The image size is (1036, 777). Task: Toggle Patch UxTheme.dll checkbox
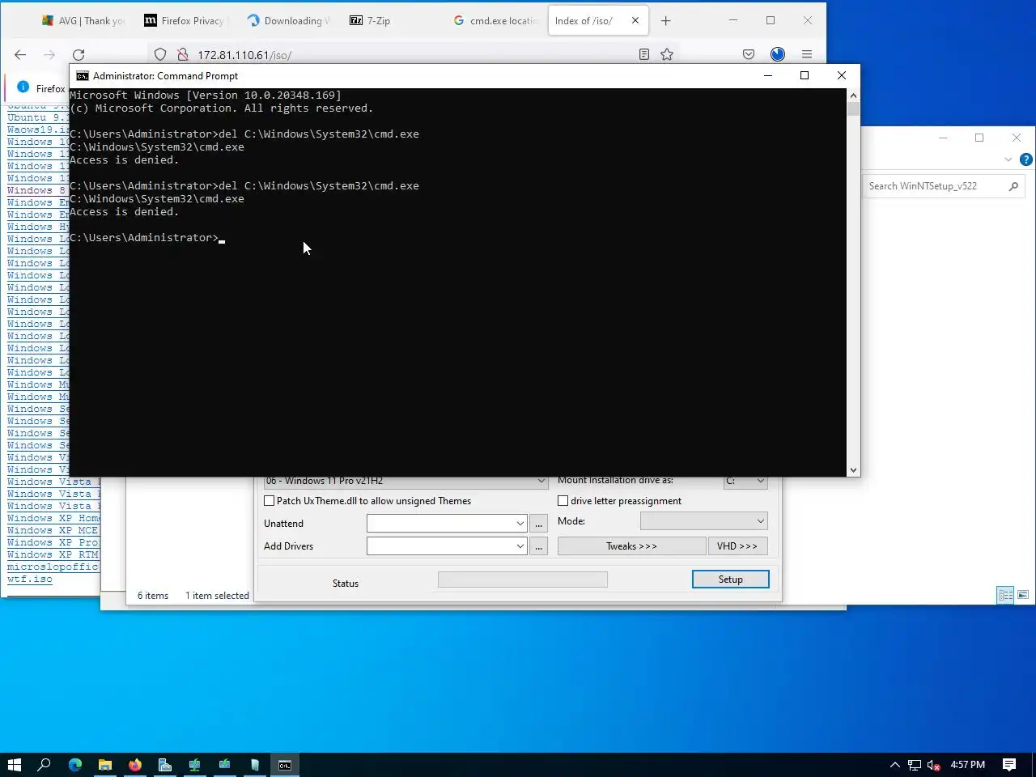[270, 501]
